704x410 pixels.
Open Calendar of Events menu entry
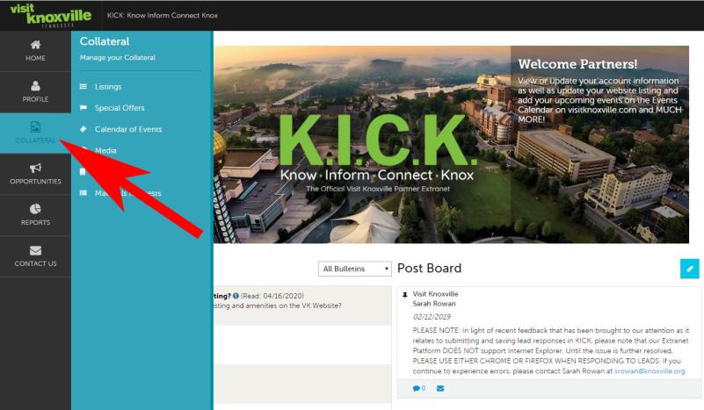128,129
